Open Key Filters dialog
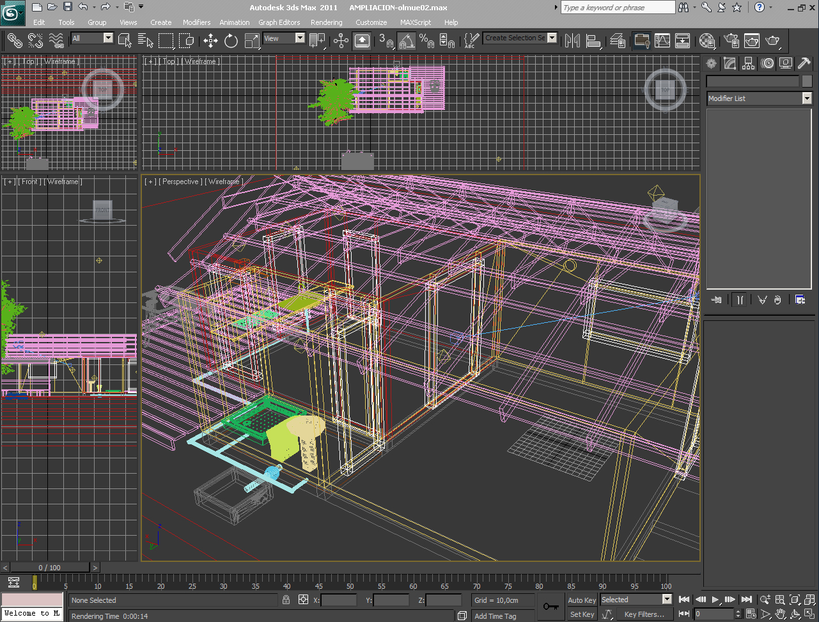 pos(644,614)
